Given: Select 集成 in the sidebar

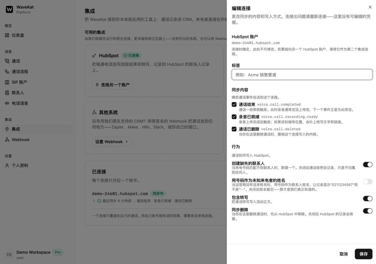Looking at the screenshot, I should [x=38, y=129].
